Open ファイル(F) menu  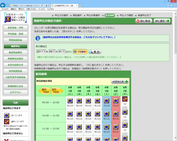[5, 9]
